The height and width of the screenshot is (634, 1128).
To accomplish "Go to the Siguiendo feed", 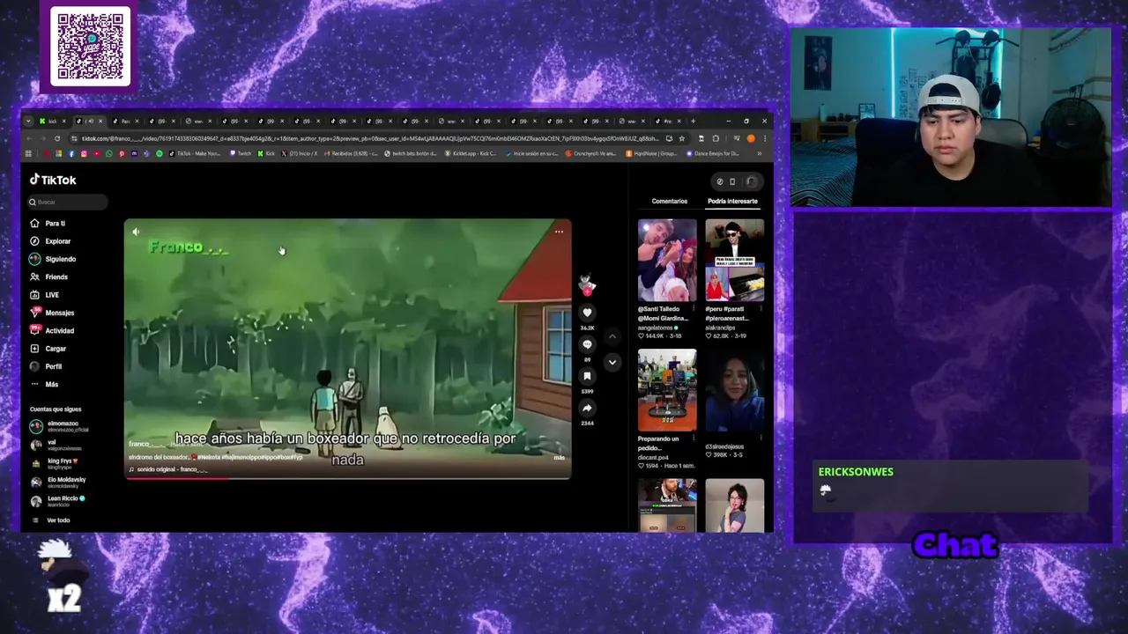I will (53, 259).
